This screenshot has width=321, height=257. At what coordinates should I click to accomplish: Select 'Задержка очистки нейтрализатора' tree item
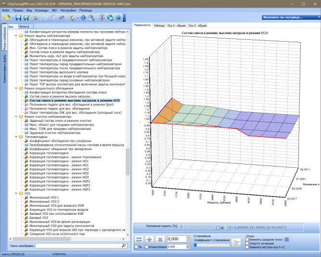click(x=55, y=133)
